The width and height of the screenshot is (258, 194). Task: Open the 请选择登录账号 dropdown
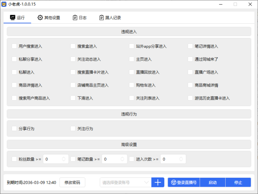[x=125, y=182]
